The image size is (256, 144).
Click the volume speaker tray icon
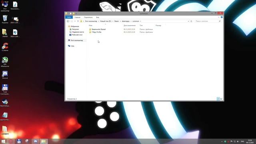tap(238, 141)
